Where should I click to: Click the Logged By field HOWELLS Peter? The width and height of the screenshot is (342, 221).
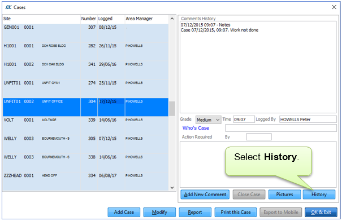click(308, 120)
